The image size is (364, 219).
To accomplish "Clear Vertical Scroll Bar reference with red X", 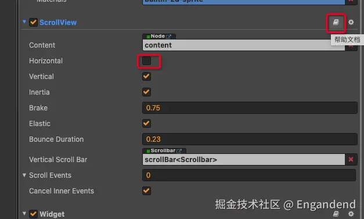I will click(351, 159).
